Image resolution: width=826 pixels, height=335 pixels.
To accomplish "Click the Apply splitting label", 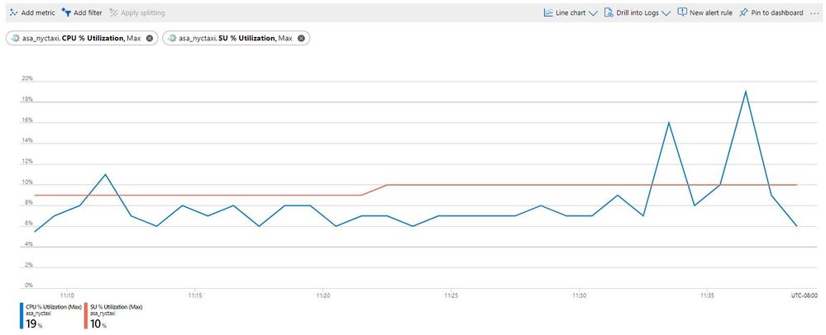I will click(x=143, y=12).
